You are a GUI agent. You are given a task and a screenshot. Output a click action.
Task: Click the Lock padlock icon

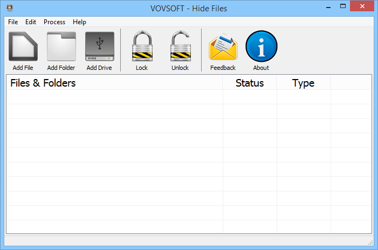click(x=142, y=46)
